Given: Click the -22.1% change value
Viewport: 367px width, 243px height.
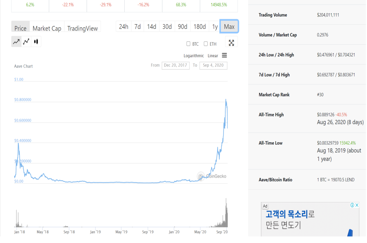Looking at the screenshot, I should [68, 5].
